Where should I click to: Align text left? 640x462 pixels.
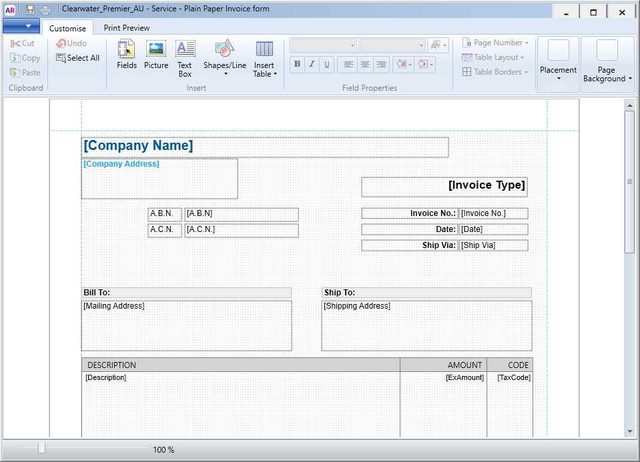(348, 64)
